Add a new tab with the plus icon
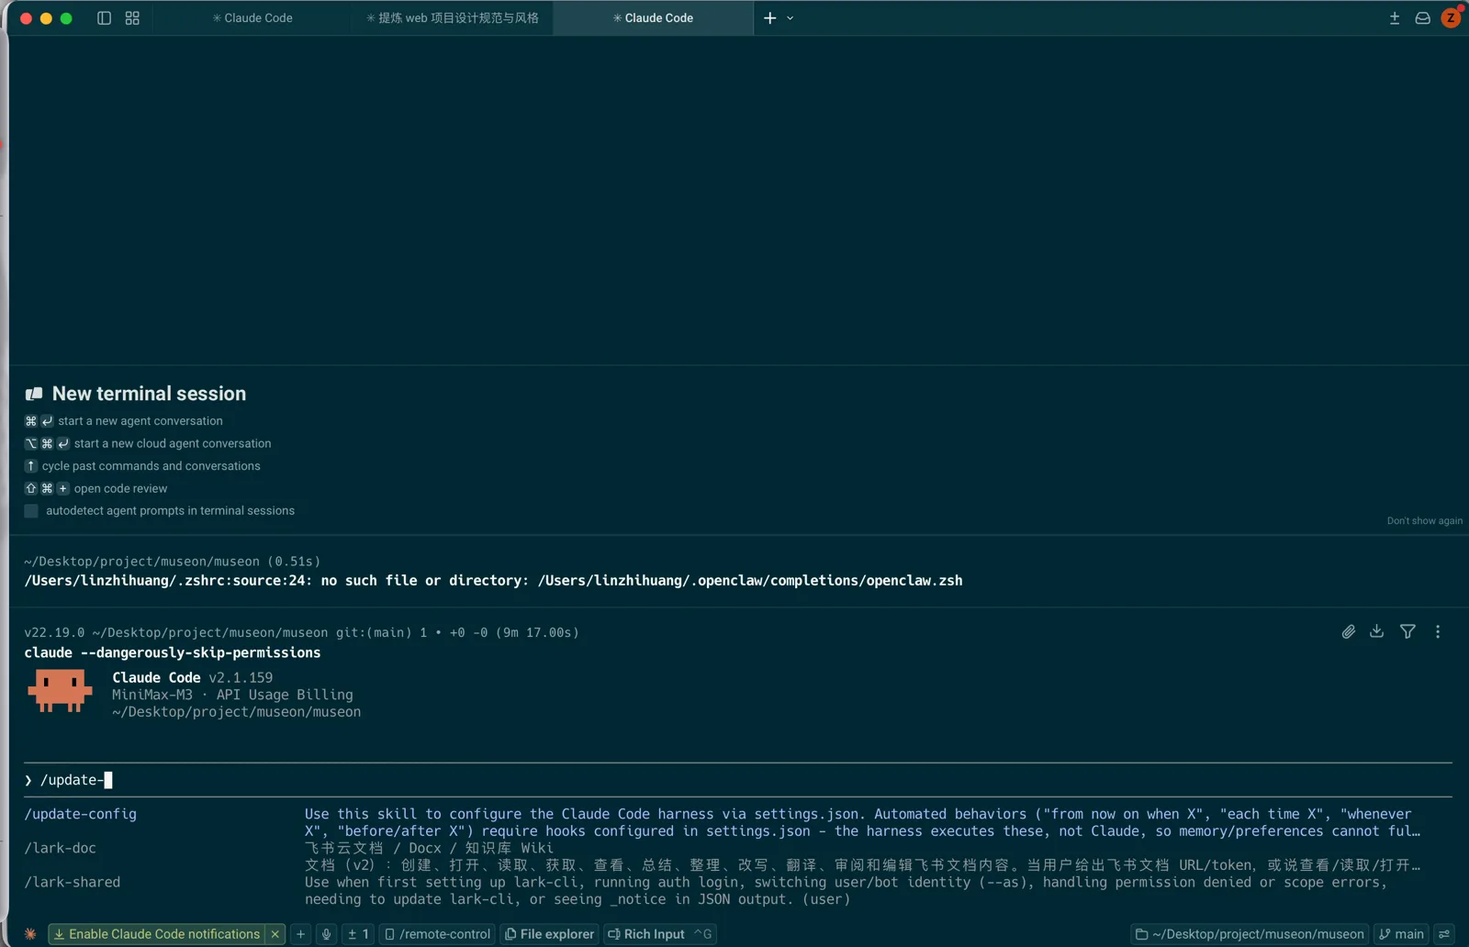 click(769, 18)
